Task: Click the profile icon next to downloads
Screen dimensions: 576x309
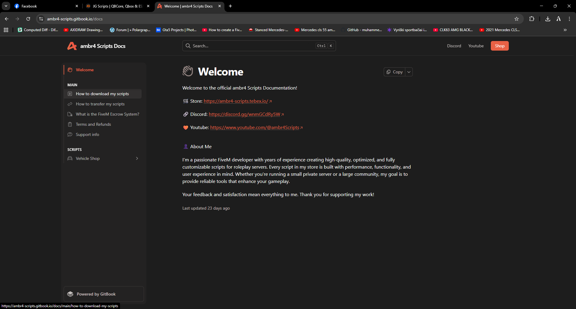Action: [x=559, y=19]
